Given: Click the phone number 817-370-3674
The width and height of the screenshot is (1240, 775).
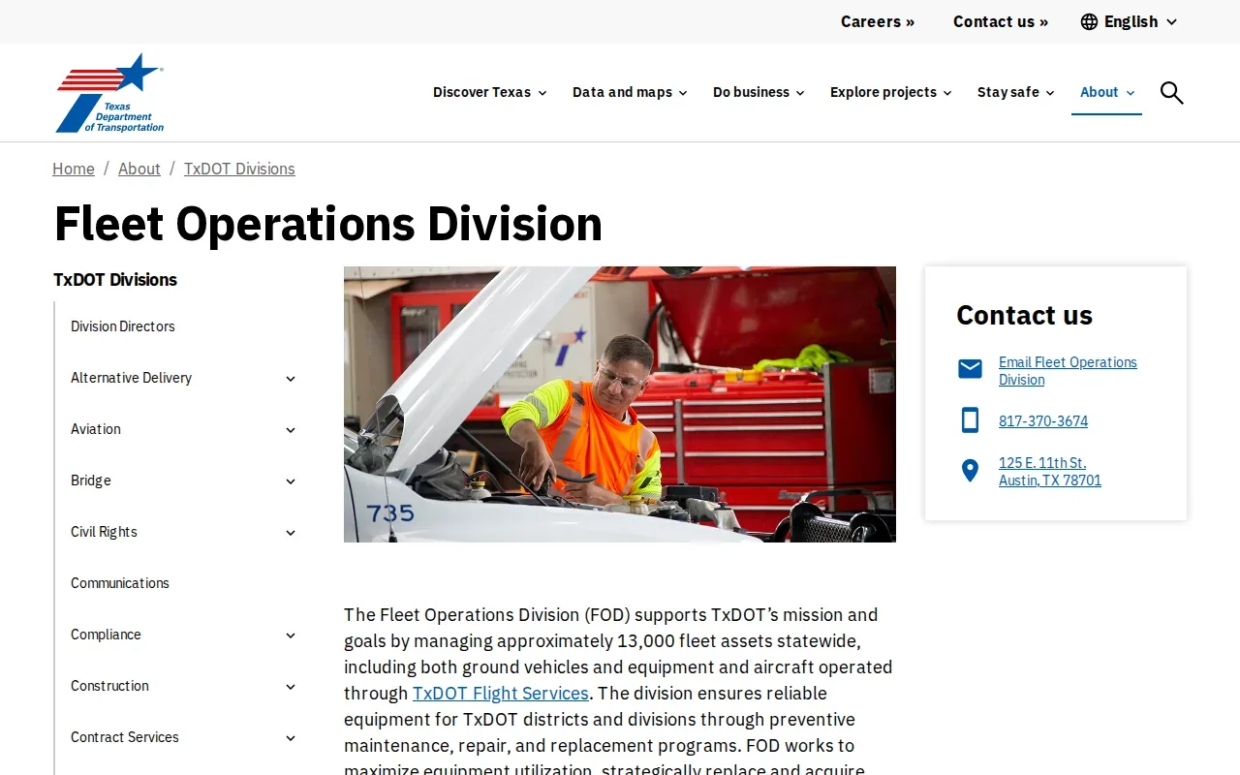Looking at the screenshot, I should [1043, 421].
